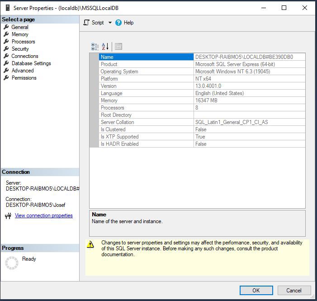The height and width of the screenshot is (301, 317).
Task: Select the General page
Action: (20, 27)
